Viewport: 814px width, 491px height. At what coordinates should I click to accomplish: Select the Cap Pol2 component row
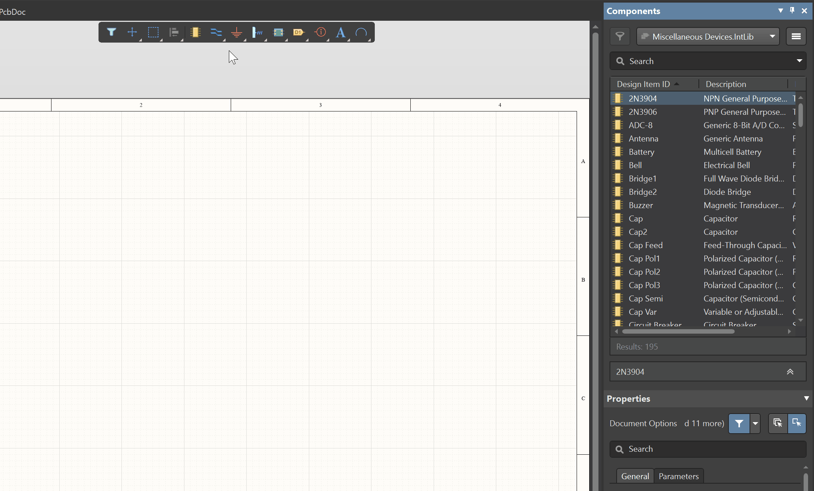(x=644, y=272)
